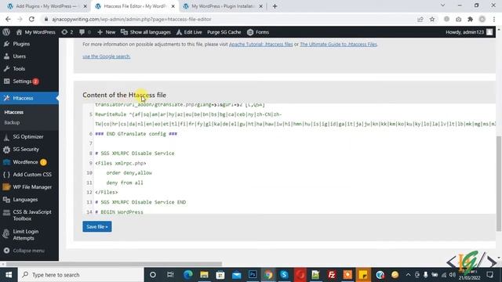Image resolution: width=502 pixels, height=282 pixels.
Task: Switch to Plugin Installation browser tab
Action: 223,6
